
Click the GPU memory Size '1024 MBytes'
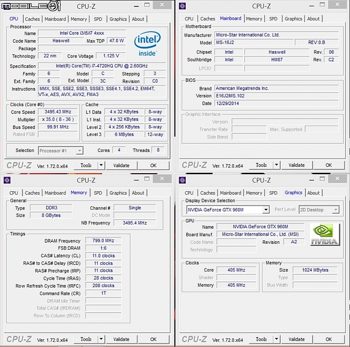pos(315,270)
